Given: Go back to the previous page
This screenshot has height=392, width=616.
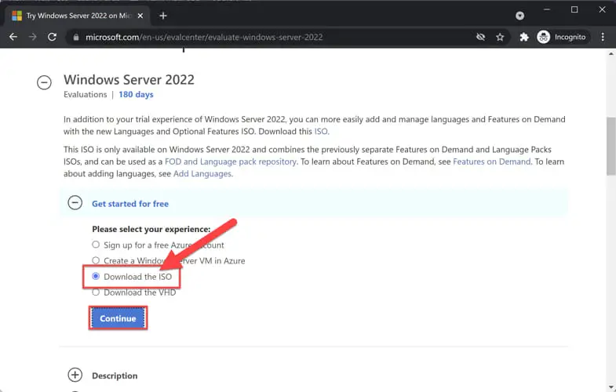Looking at the screenshot, I should [x=13, y=37].
